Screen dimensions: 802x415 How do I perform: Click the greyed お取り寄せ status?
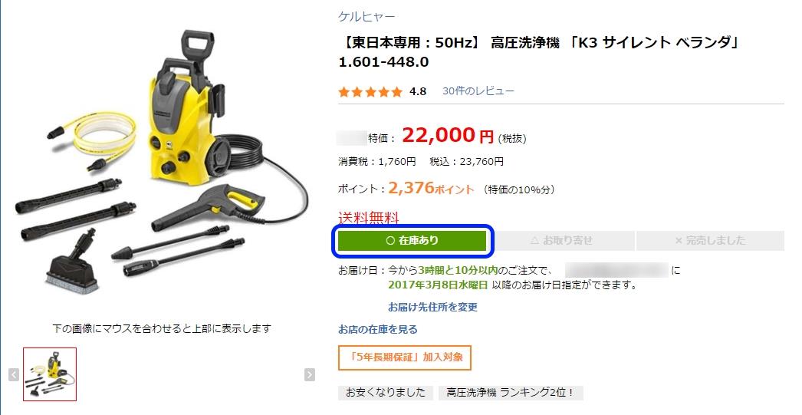click(x=561, y=241)
